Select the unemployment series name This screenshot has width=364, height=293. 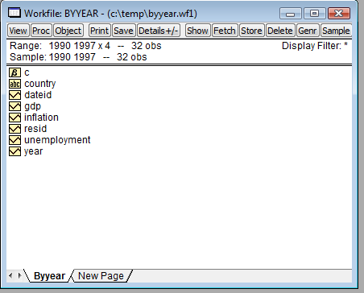point(57,140)
